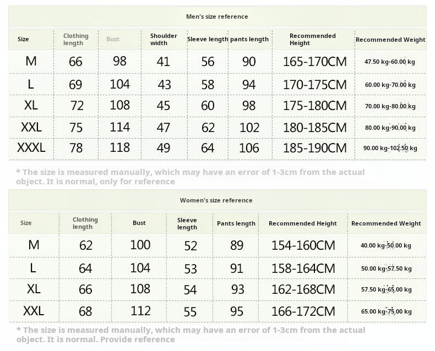Select the bust value 118
Image resolution: width=435 pixels, height=351 pixels.
coord(119,148)
